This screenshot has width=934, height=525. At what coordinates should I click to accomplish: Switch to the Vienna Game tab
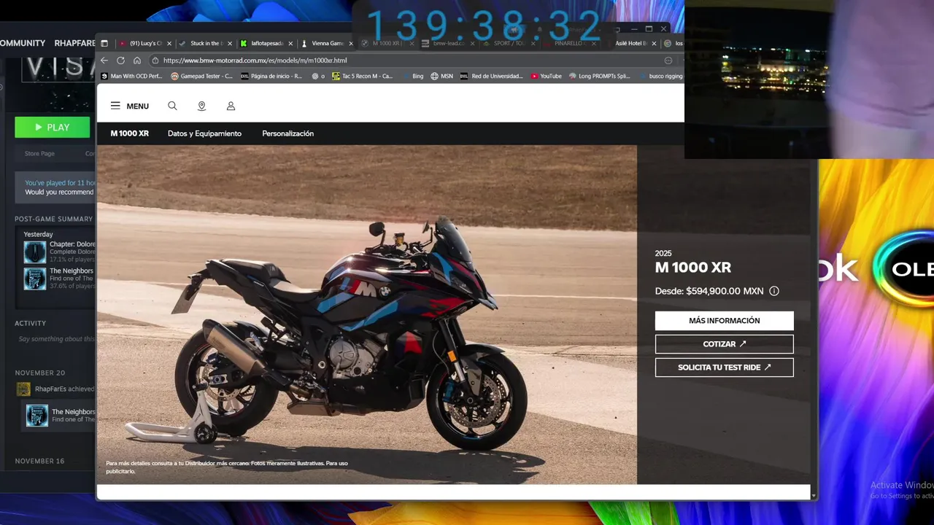pos(327,44)
